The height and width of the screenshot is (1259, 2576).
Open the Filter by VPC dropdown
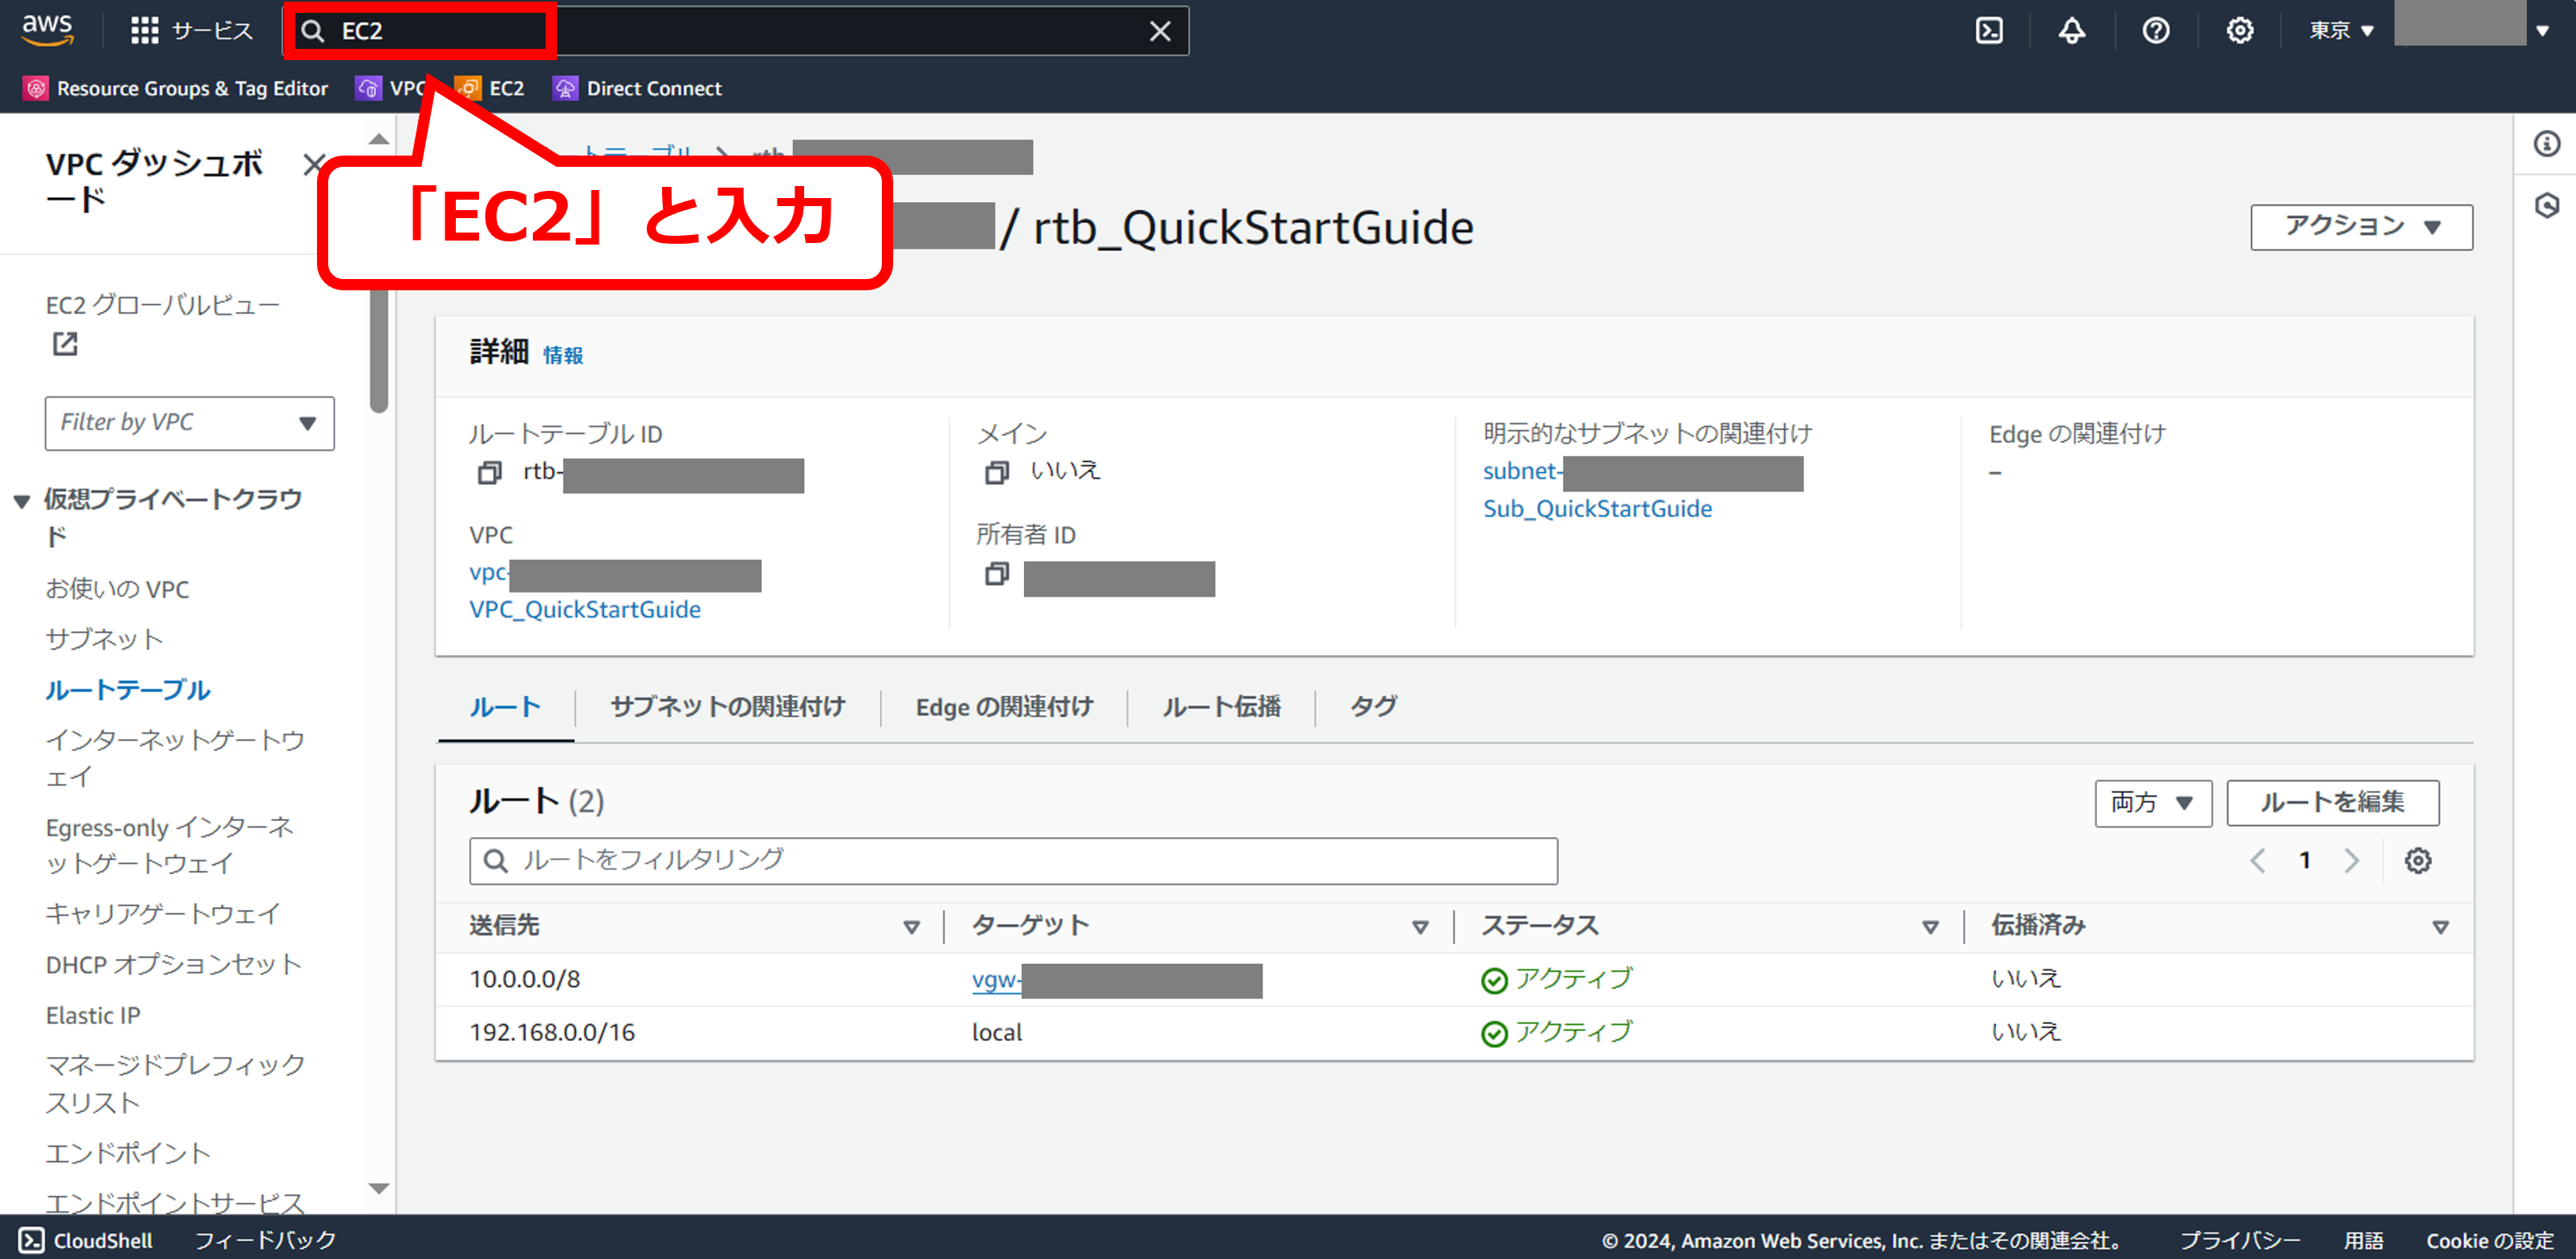[x=189, y=423]
